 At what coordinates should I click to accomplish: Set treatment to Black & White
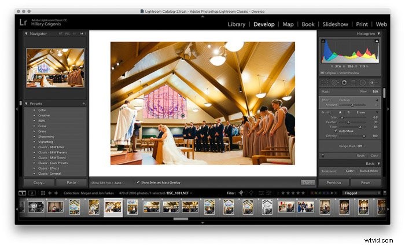[369, 171]
